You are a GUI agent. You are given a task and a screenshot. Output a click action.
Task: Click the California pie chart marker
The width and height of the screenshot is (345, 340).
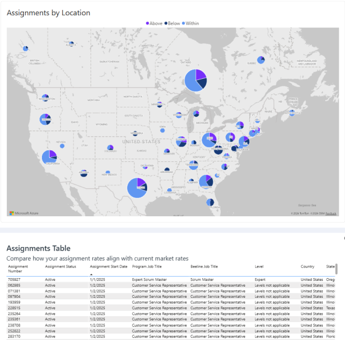pyautogui.click(x=49, y=157)
